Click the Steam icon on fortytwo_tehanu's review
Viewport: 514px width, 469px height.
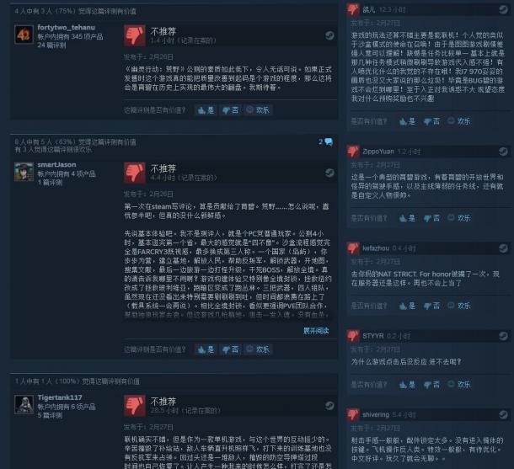click(329, 35)
